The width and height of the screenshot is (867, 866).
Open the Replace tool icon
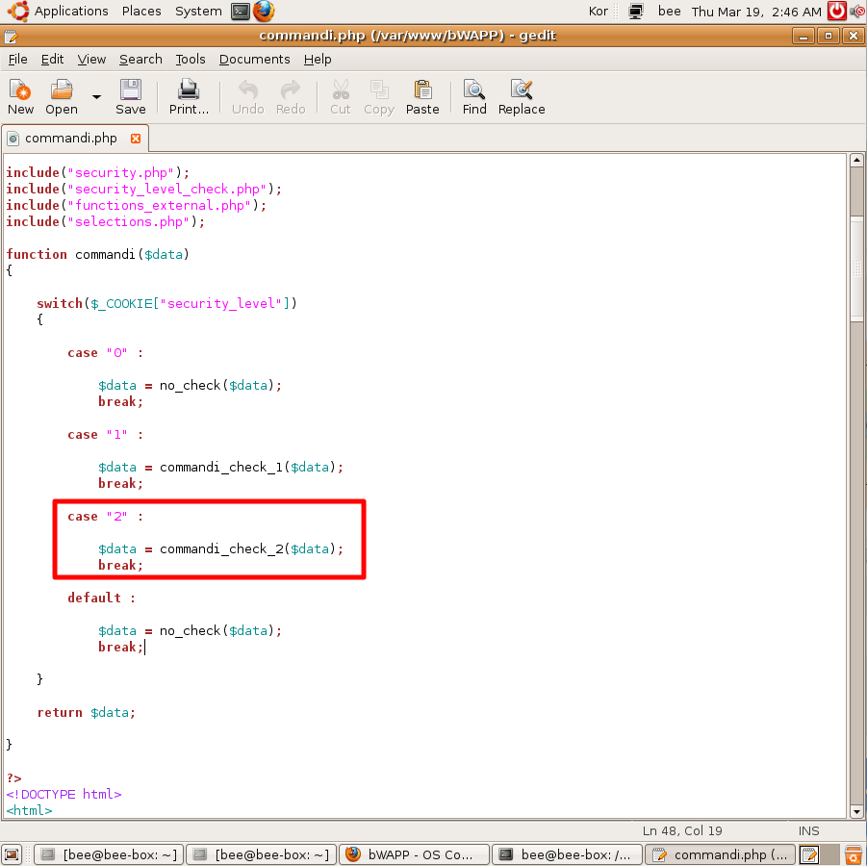pyautogui.click(x=522, y=89)
